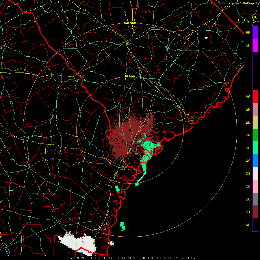
Task: Click the HA red legend swatch
Action: coord(255,96)
